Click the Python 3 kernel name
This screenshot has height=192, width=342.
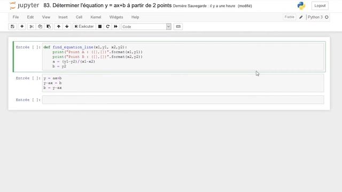[x=315, y=17]
